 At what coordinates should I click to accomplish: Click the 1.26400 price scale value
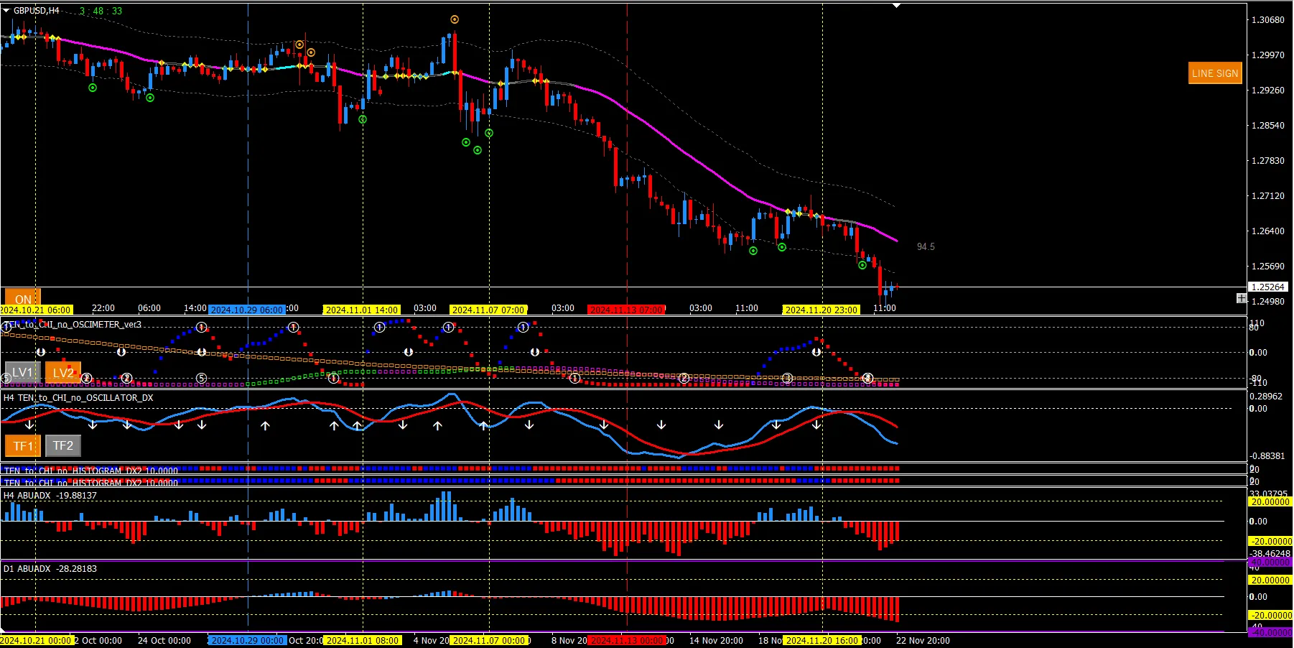coord(1267,231)
